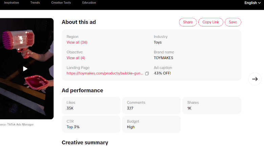This screenshot has height=147, width=264.
Task: Open the Inspiration menu
Action: tap(12, 3)
